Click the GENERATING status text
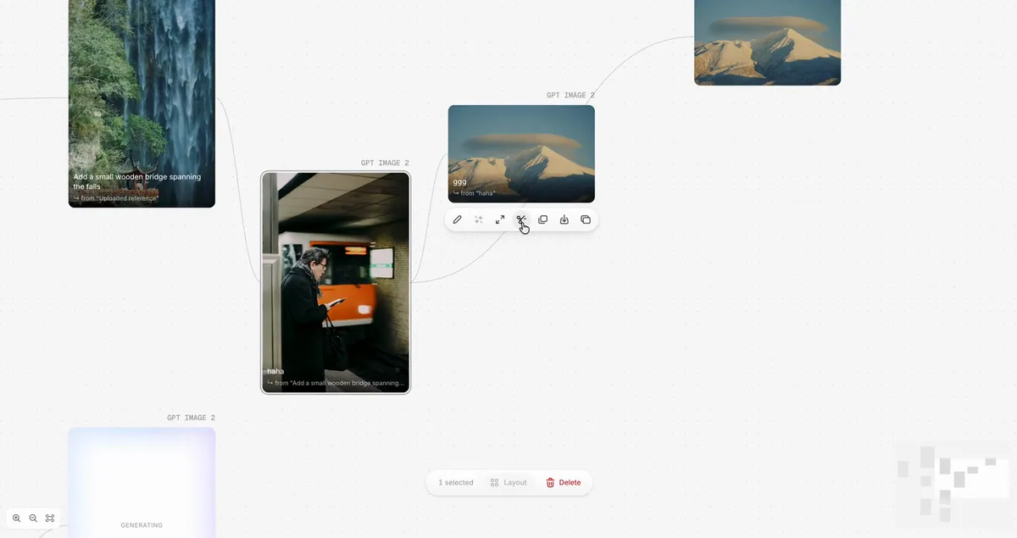 click(x=142, y=525)
